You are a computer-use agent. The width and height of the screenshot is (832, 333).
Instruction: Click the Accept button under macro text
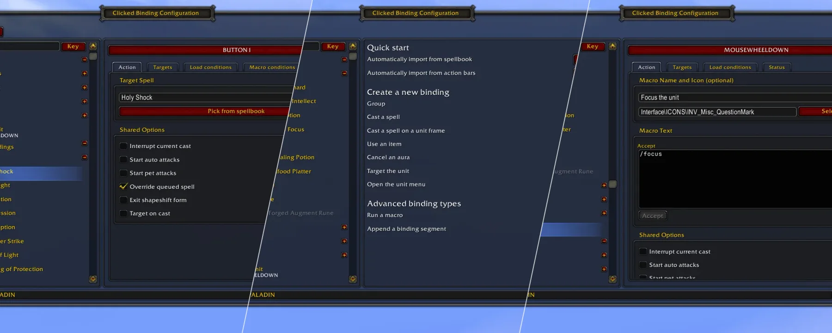pos(653,216)
